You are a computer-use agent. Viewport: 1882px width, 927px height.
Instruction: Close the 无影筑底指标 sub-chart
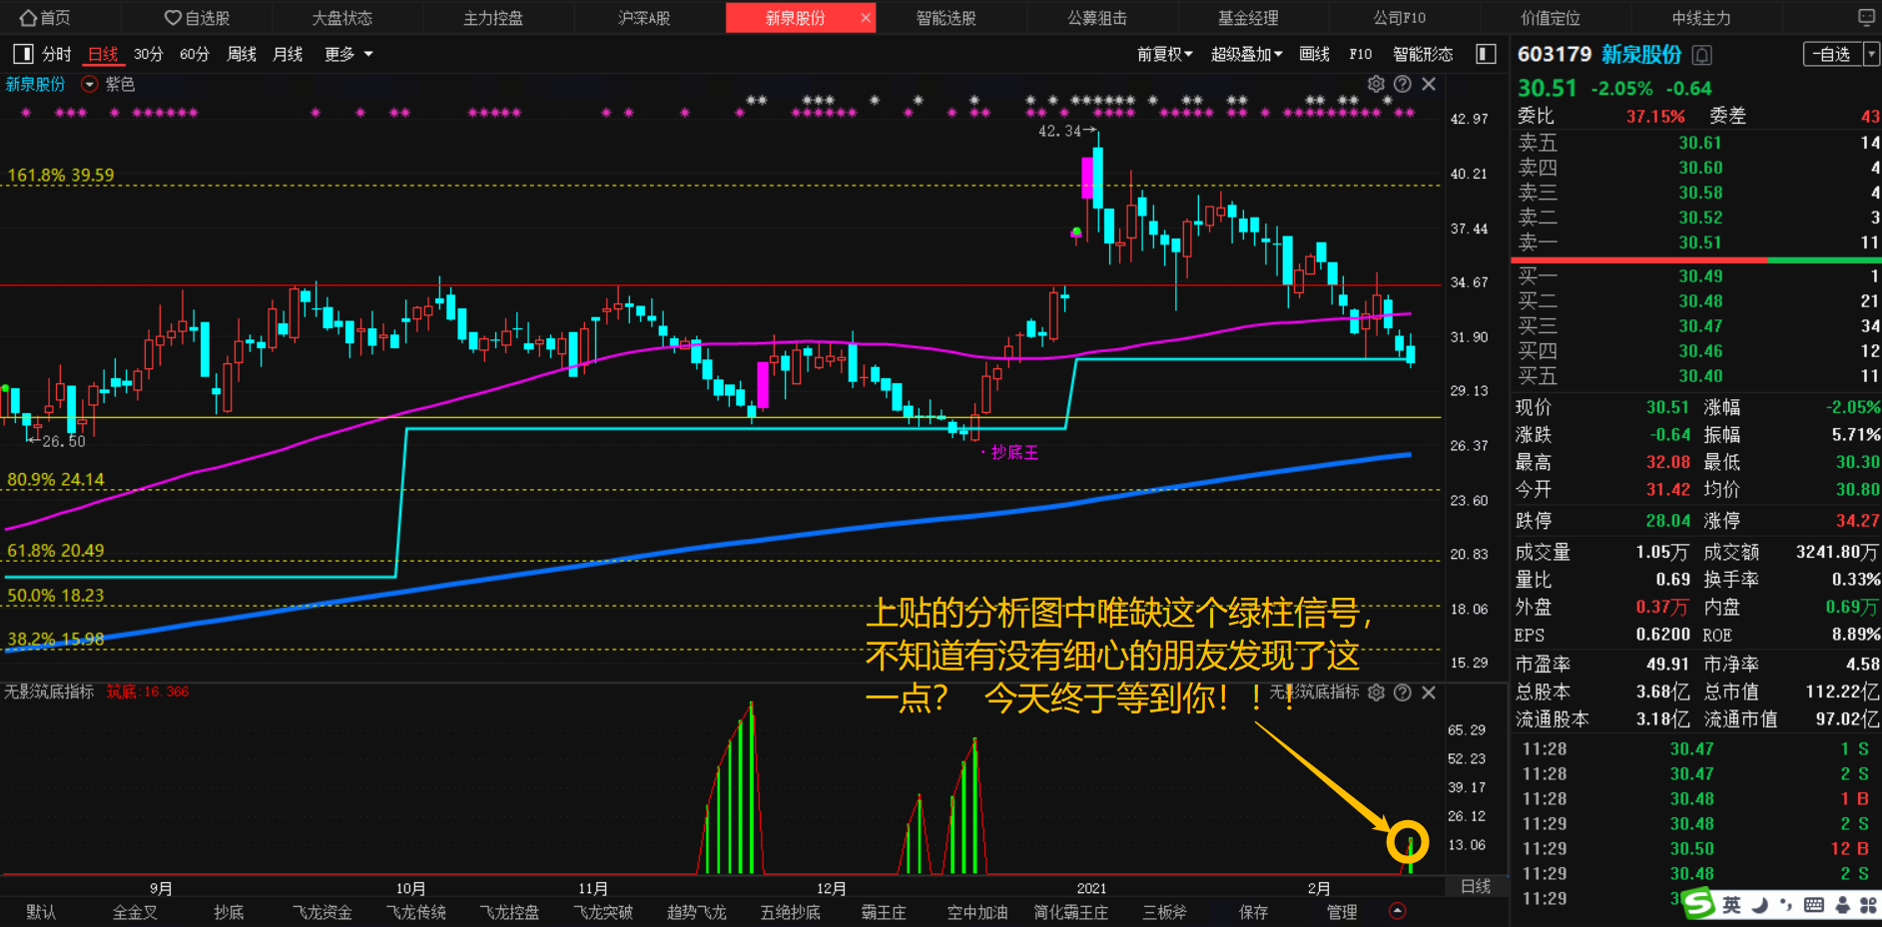click(1429, 693)
